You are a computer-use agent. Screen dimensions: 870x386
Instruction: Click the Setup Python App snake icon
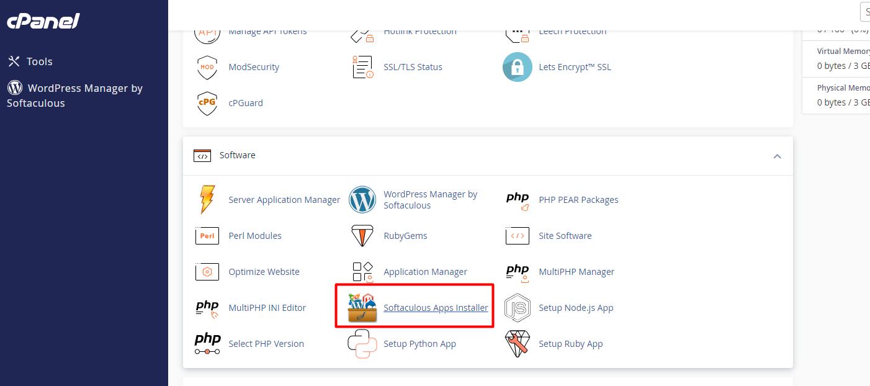pos(362,344)
